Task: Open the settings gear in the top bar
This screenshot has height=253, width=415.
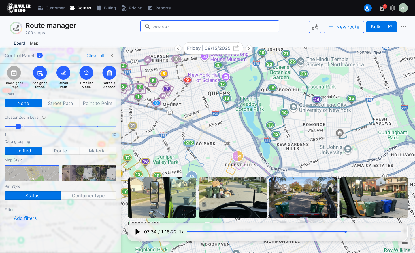Action: point(393,8)
